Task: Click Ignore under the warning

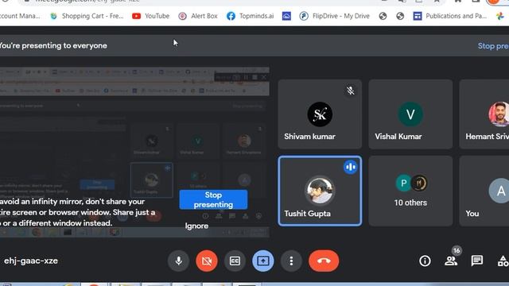Action: 196,226
